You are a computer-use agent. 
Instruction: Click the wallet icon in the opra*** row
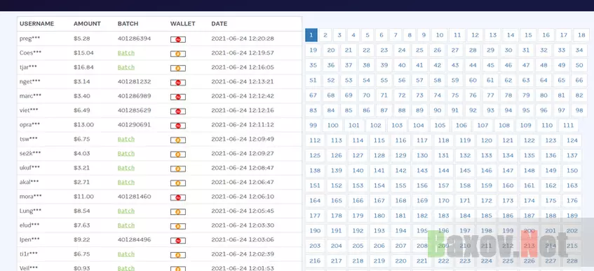coord(177,126)
